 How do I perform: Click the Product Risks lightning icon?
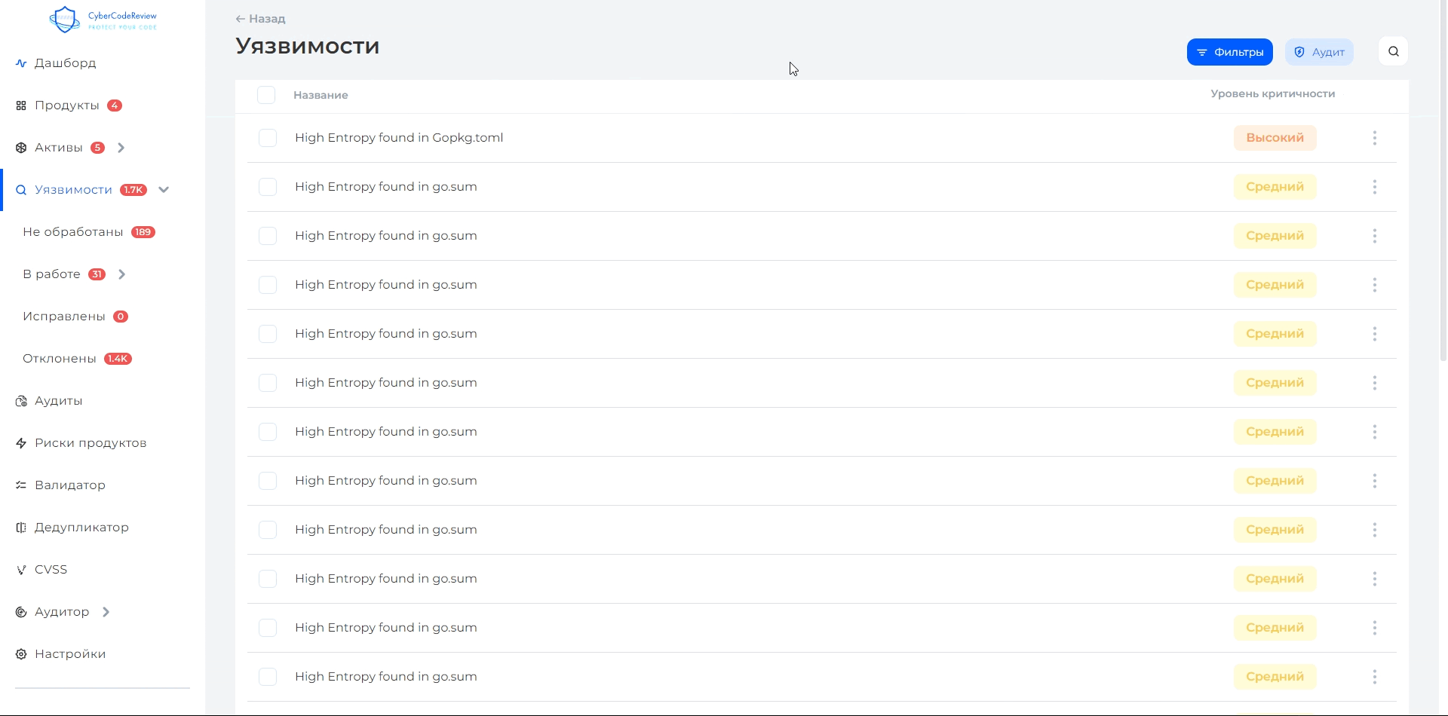[x=21, y=443]
